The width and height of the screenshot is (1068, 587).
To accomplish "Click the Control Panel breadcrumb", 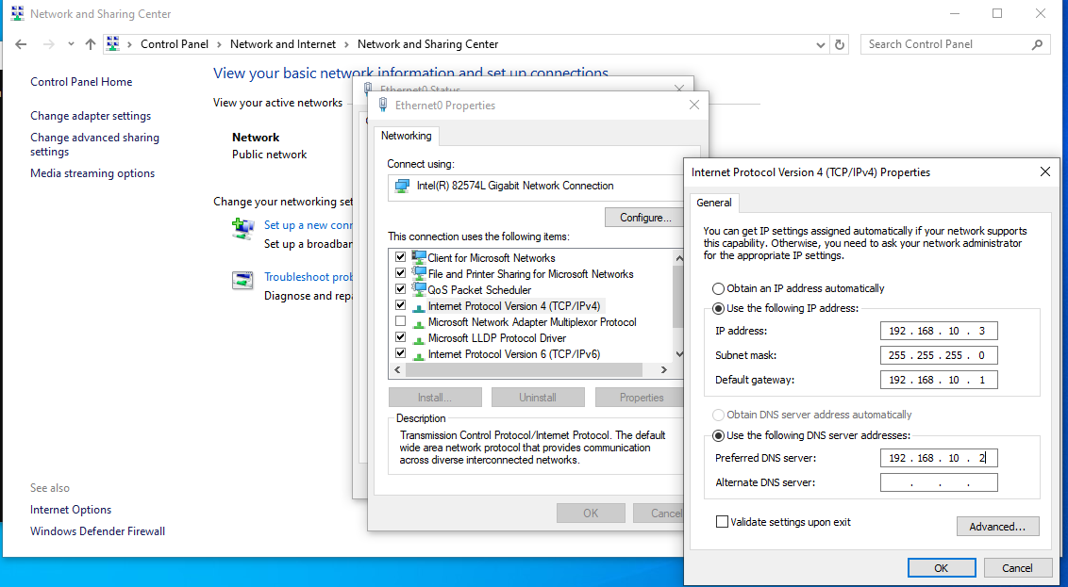I will (x=175, y=44).
